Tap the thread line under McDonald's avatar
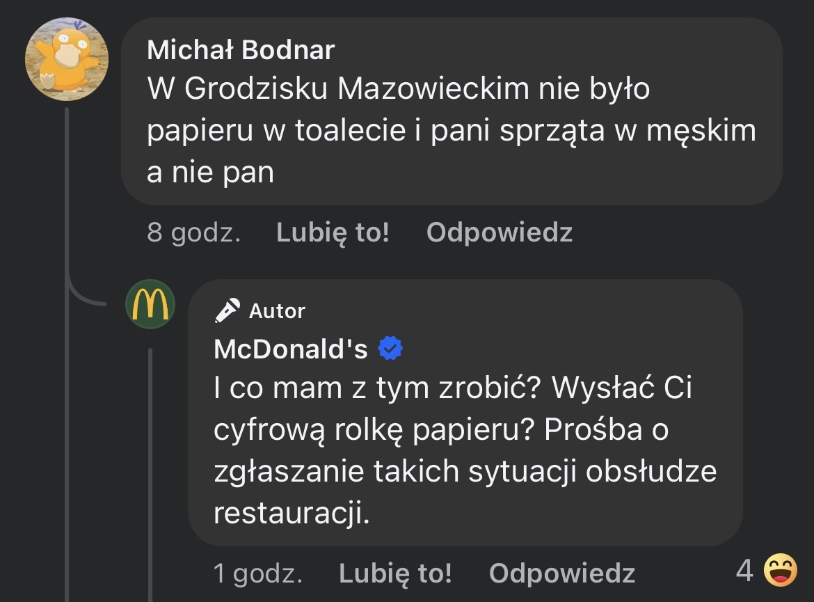Image resolution: width=814 pixels, height=602 pixels. pos(150,473)
